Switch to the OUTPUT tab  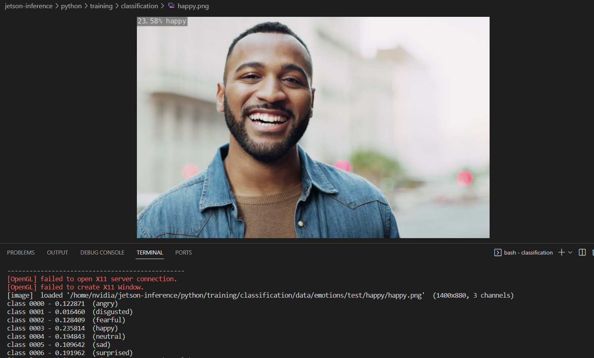(x=57, y=252)
